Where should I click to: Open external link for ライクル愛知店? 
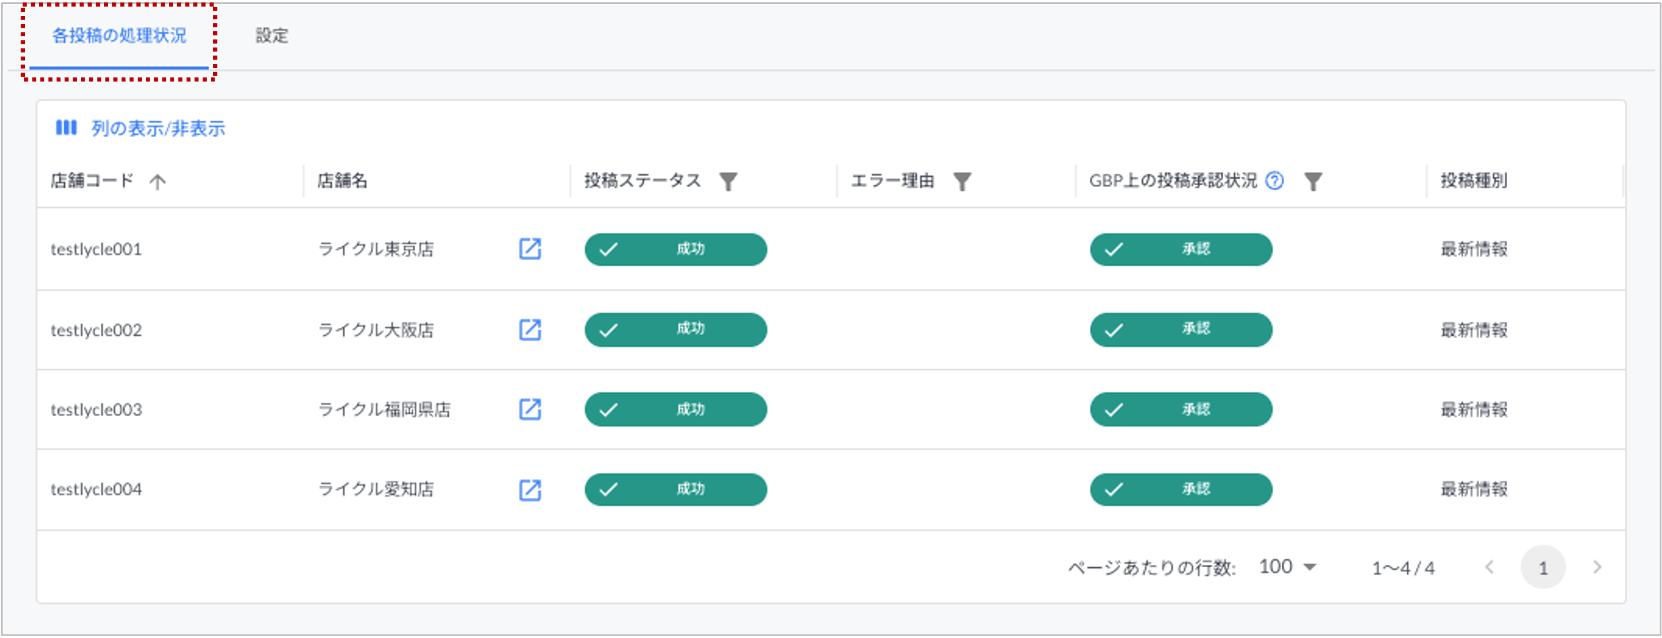530,490
